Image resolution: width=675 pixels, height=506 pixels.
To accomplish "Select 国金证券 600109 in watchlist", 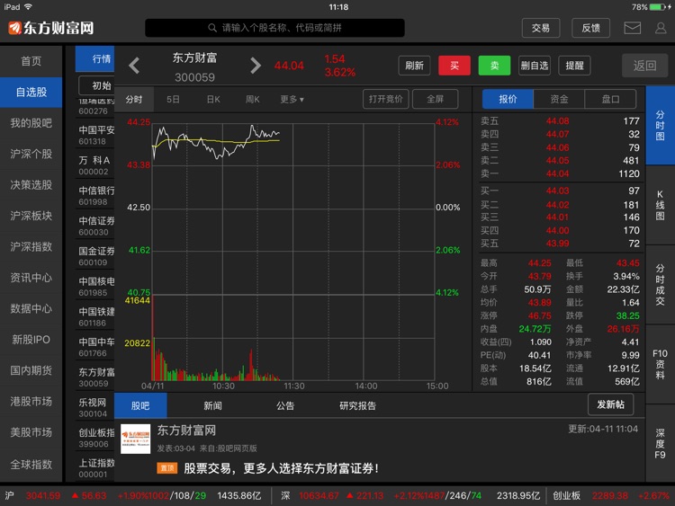I will (95, 256).
